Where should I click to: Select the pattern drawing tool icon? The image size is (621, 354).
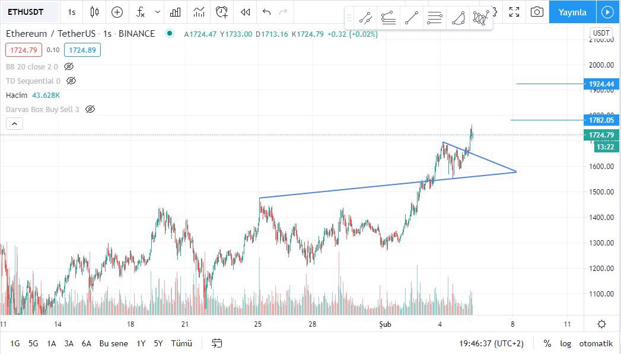[x=480, y=18]
